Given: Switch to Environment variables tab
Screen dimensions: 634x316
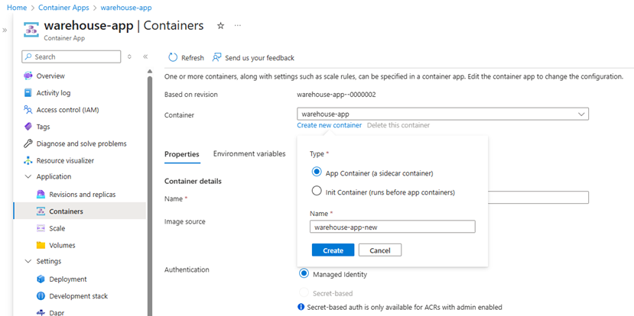Looking at the screenshot, I should [x=249, y=153].
